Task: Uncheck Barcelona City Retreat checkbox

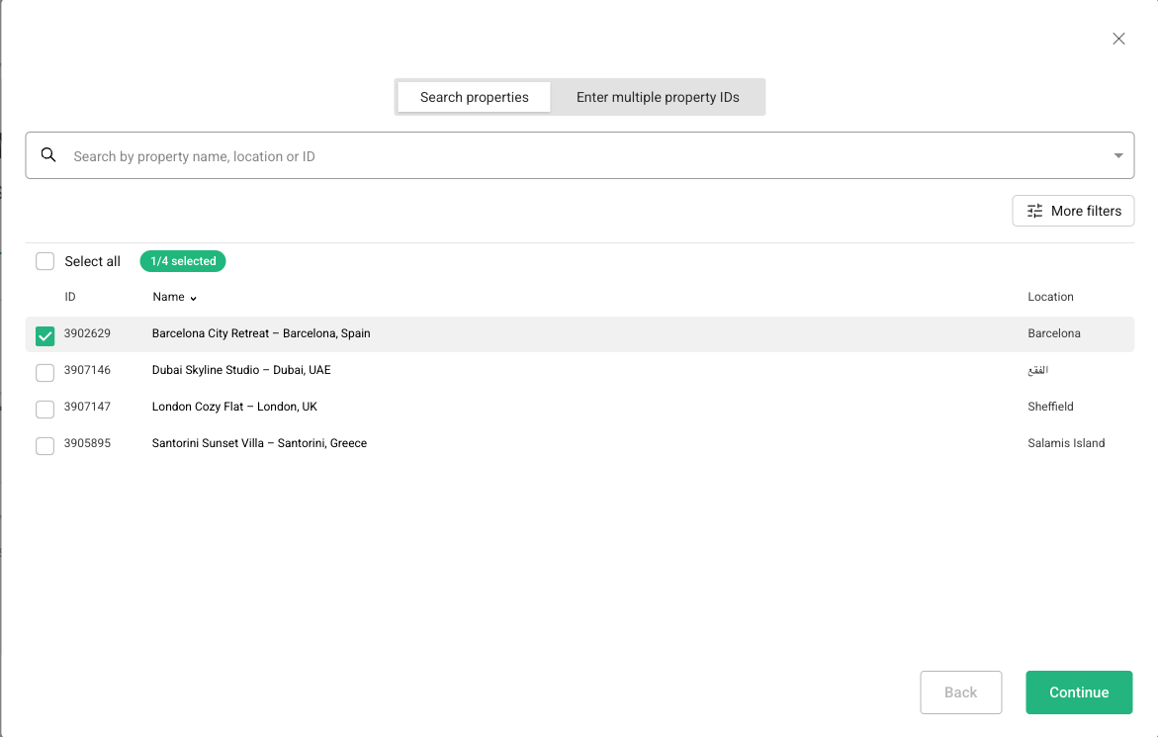Action: [x=45, y=335]
